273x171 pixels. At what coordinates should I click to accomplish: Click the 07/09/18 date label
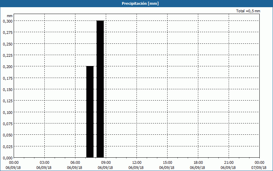pos(259,168)
